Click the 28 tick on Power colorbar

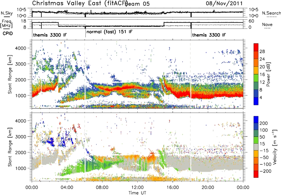pyautogui.click(x=262, y=51)
